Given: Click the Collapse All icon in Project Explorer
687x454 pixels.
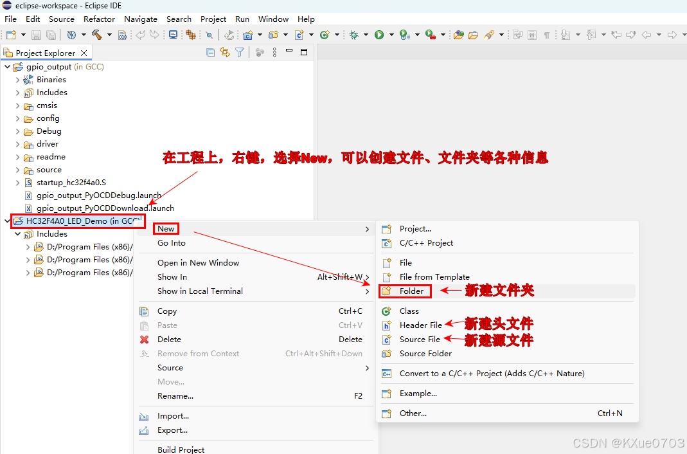Looking at the screenshot, I should point(211,53).
